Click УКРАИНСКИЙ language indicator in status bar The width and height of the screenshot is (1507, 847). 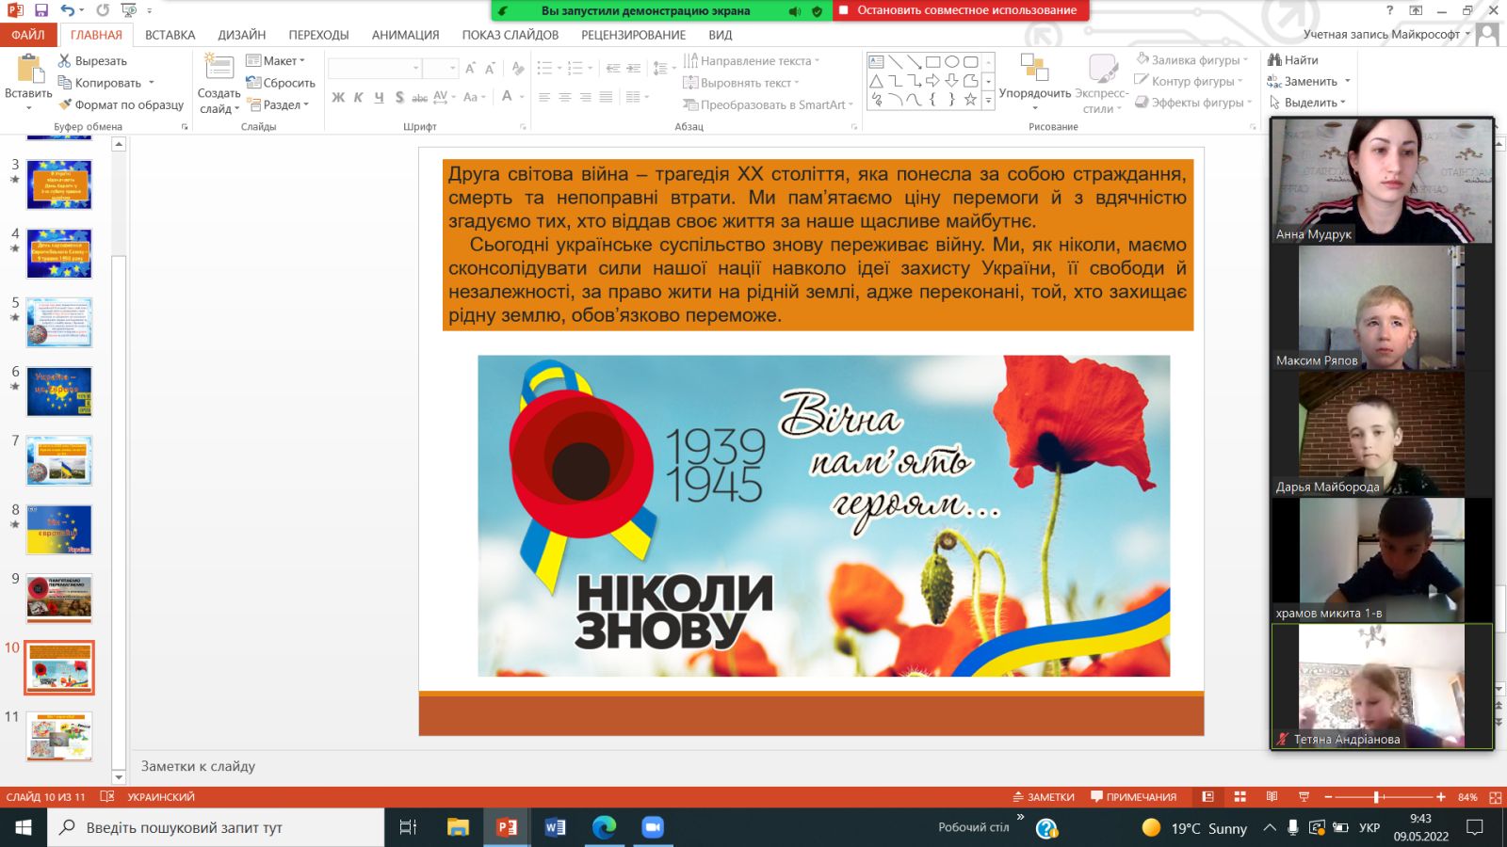coord(161,797)
